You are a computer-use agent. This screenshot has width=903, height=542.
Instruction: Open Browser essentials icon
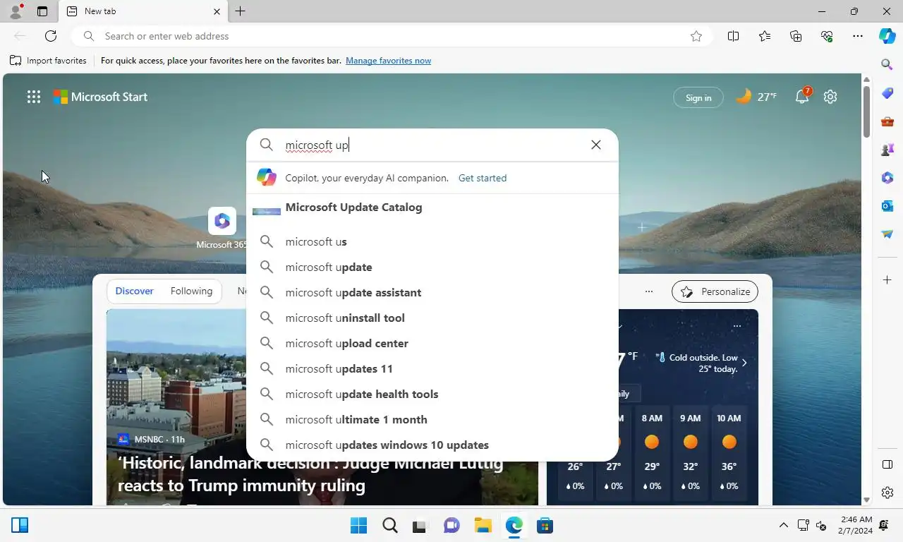[827, 36]
